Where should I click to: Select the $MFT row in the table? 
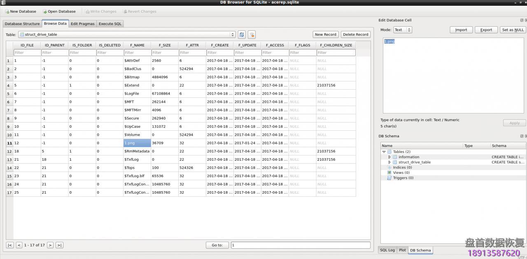137,102
